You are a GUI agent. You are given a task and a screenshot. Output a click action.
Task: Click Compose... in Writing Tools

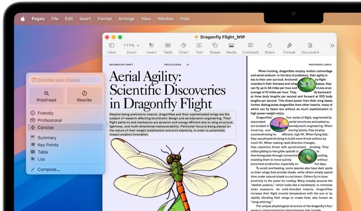pos(65,170)
